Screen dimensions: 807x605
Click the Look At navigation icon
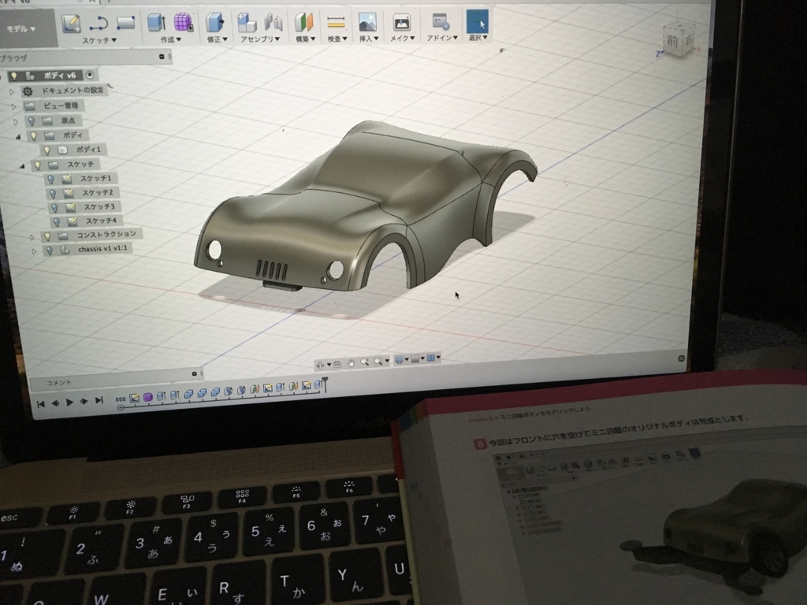[x=337, y=364]
